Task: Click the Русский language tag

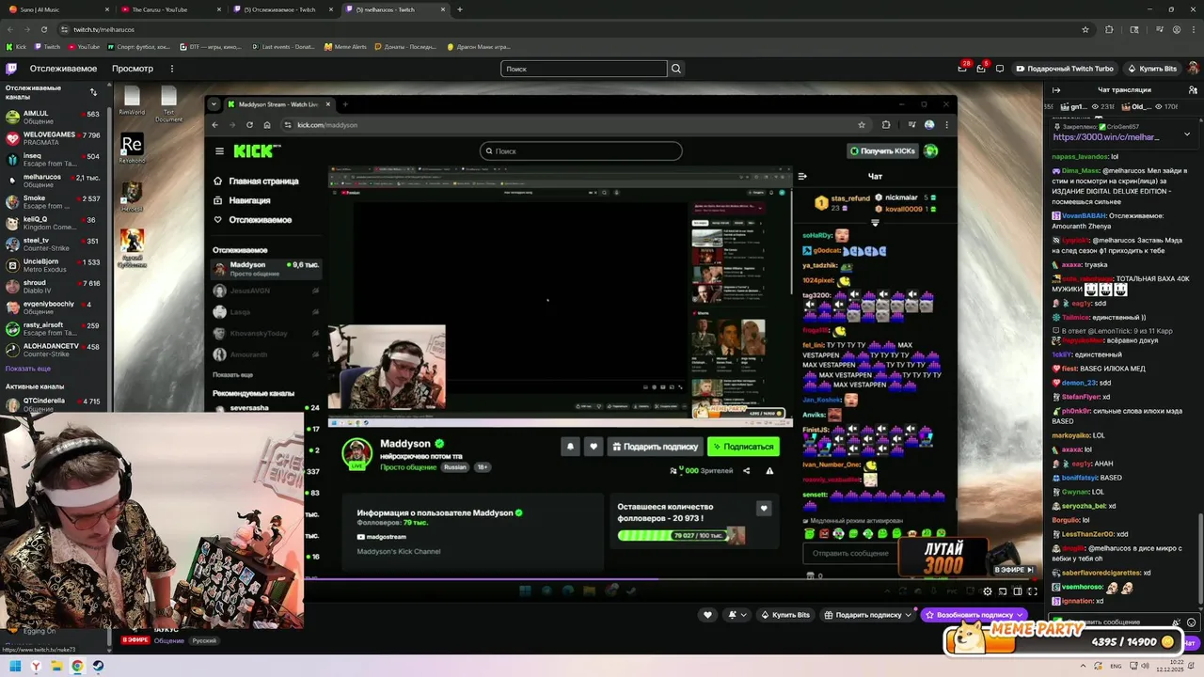Action: tap(204, 640)
